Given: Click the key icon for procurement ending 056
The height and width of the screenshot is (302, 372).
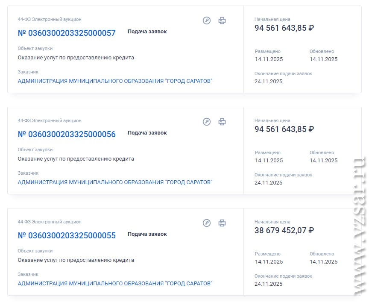Looking at the screenshot, I should click(x=207, y=122).
